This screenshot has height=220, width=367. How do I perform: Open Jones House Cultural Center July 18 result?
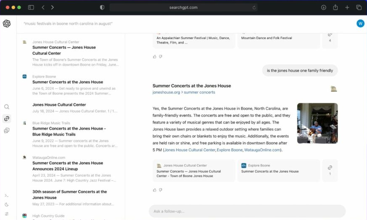[59, 105]
